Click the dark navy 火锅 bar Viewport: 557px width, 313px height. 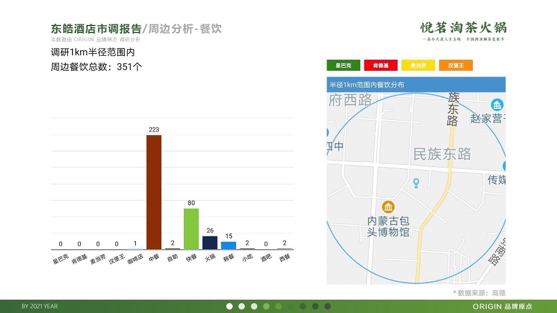coord(210,243)
